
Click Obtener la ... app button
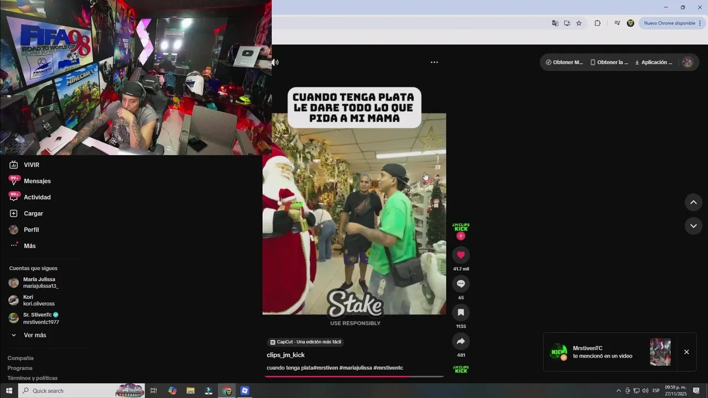pos(609,62)
